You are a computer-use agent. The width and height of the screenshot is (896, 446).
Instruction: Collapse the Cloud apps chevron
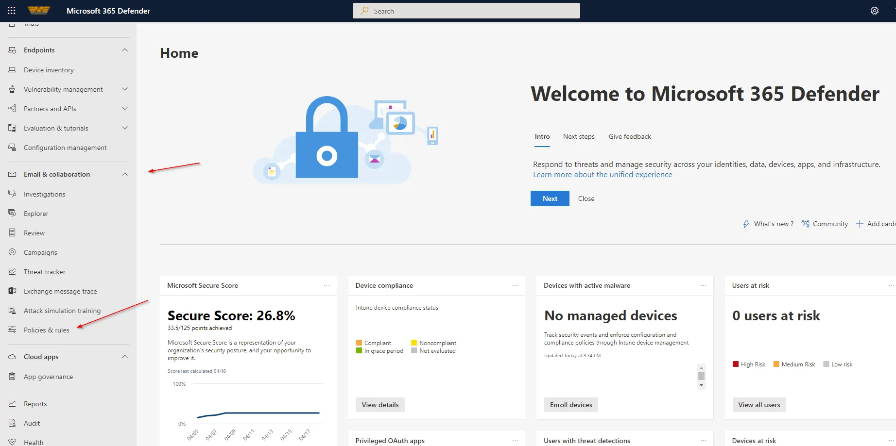click(125, 357)
